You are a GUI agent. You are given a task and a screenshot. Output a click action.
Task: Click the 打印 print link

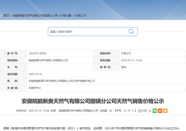pos(144,111)
